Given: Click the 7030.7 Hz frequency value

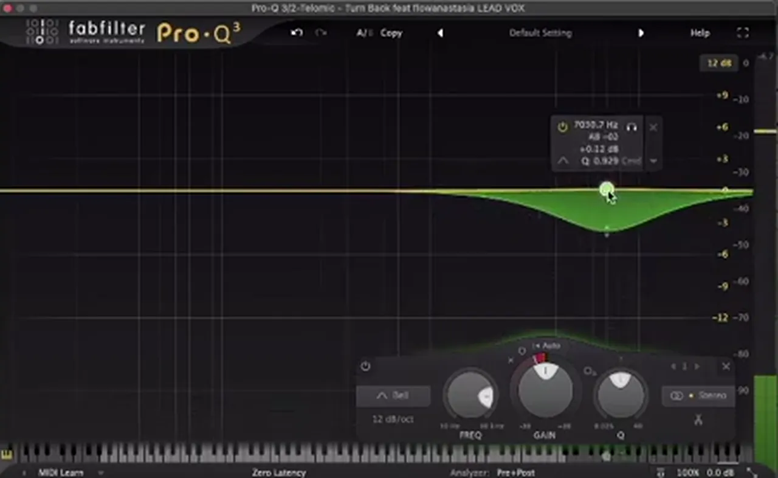Looking at the screenshot, I should point(596,125).
